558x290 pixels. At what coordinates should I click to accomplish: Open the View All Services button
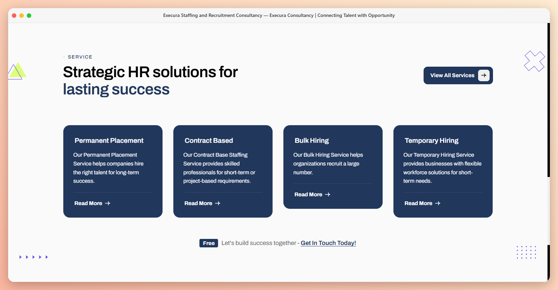458,75
